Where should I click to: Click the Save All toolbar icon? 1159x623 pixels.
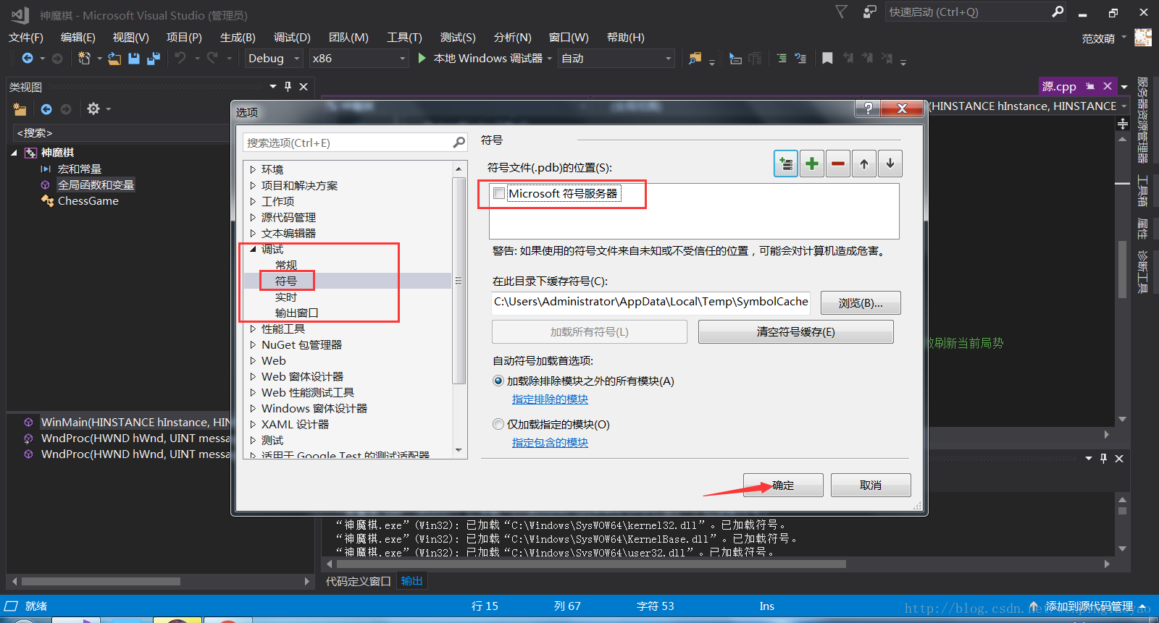153,59
